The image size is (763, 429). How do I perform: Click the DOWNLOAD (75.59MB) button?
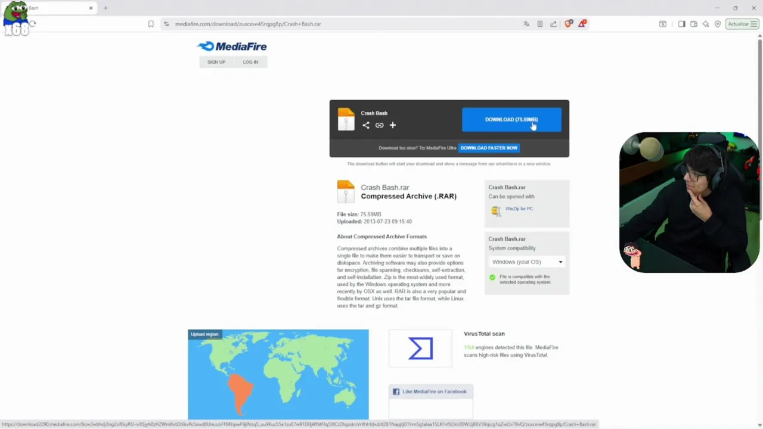[x=511, y=119]
